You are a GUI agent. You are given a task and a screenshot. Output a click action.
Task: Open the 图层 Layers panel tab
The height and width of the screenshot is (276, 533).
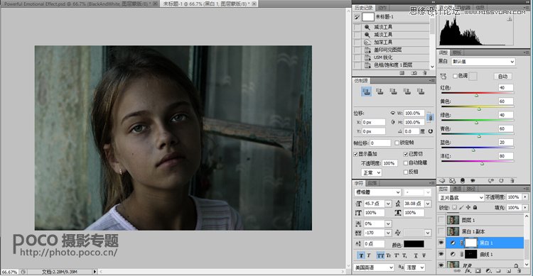[x=443, y=189]
